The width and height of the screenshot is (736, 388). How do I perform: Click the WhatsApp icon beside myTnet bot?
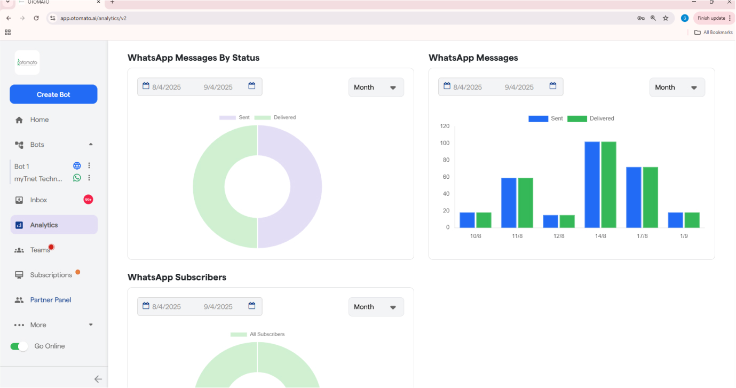coord(77,178)
